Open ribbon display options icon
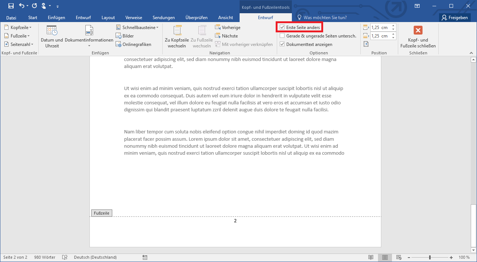Viewport: 477px width, 262px height. tap(417, 6)
